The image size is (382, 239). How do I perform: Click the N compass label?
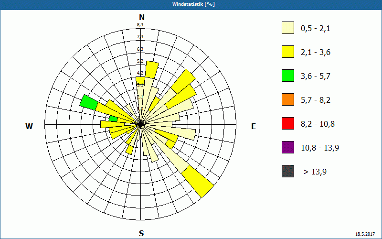(141, 17)
